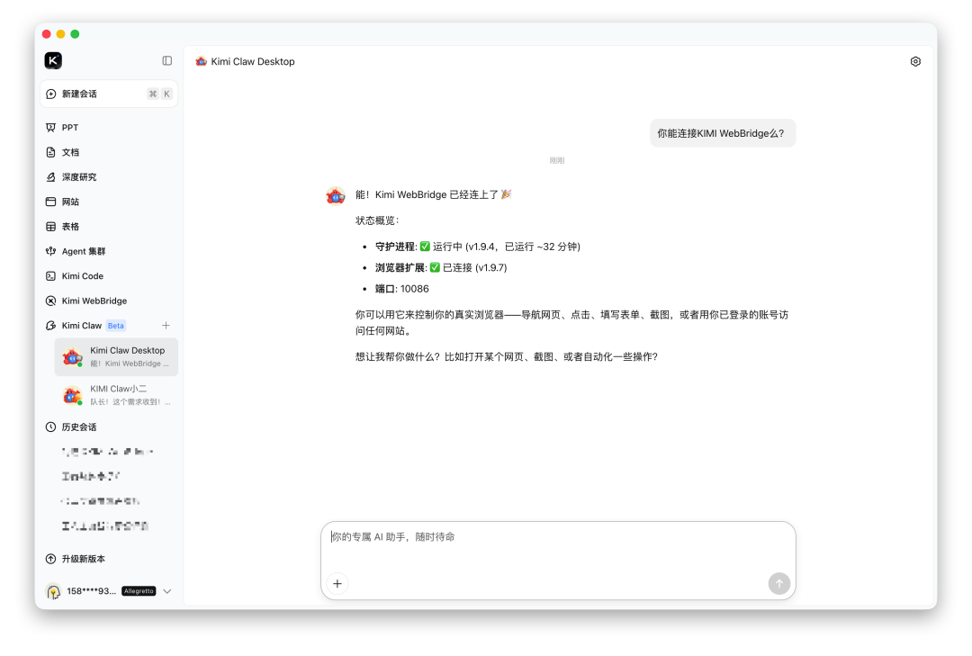Image resolution: width=972 pixels, height=656 pixels.
Task: Click the assistant avatar beside the reply
Action: click(x=336, y=196)
